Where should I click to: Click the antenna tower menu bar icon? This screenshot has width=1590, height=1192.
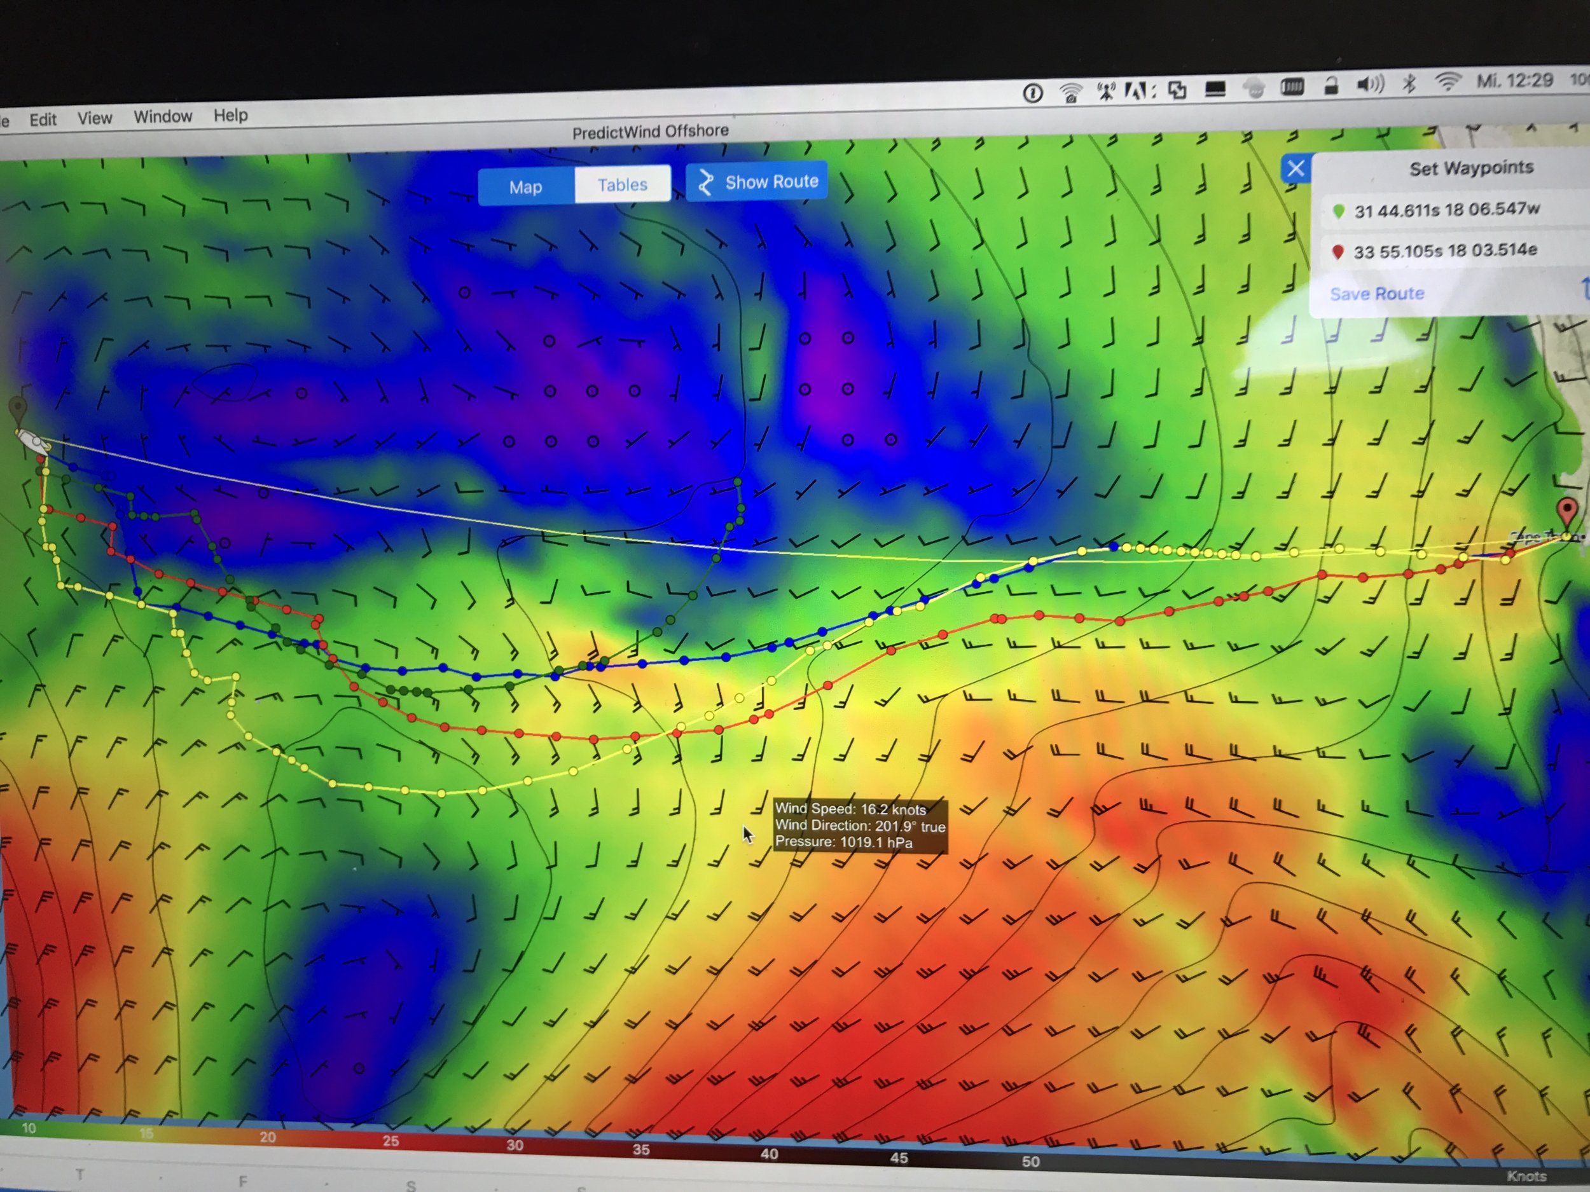[x=1105, y=92]
